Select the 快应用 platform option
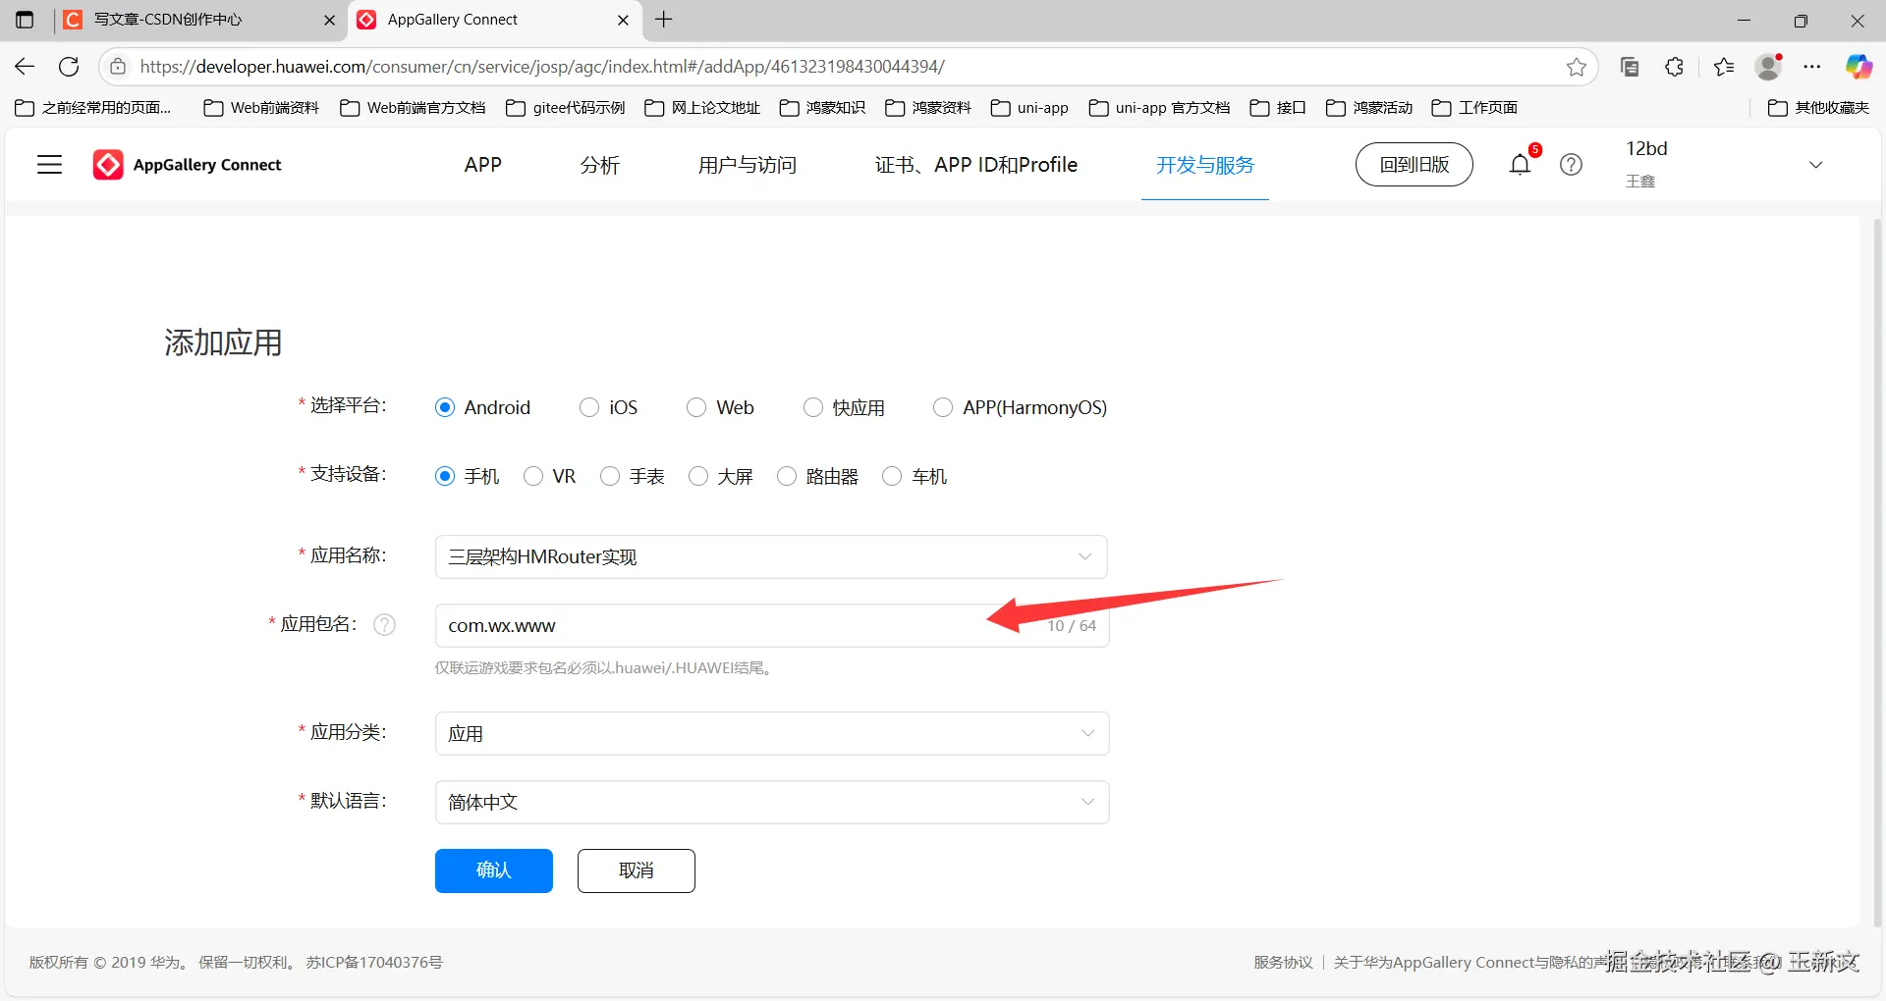 click(x=813, y=407)
